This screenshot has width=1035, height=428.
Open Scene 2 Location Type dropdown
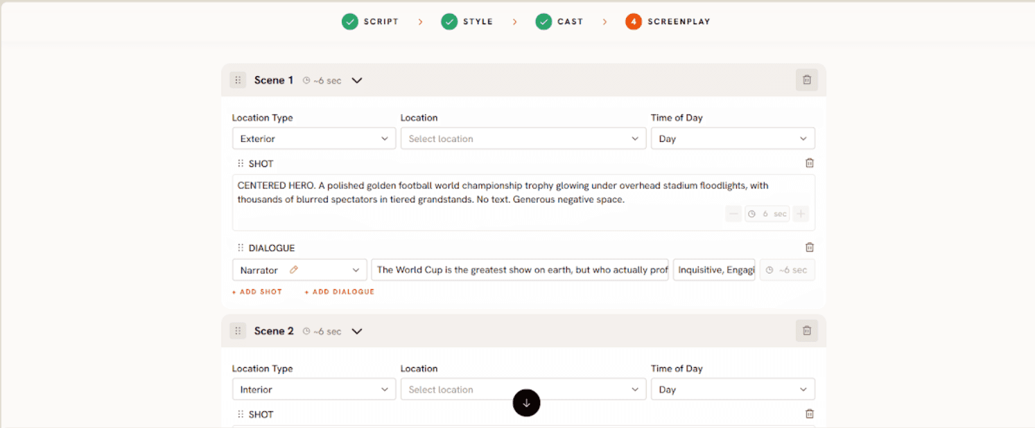pyautogui.click(x=314, y=389)
